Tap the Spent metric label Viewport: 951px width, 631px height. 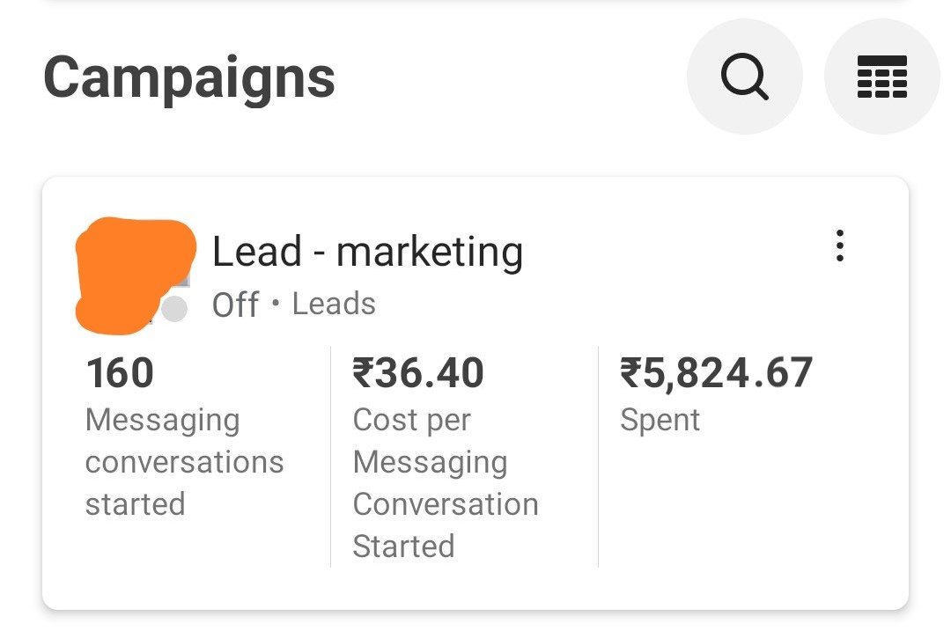[660, 421]
